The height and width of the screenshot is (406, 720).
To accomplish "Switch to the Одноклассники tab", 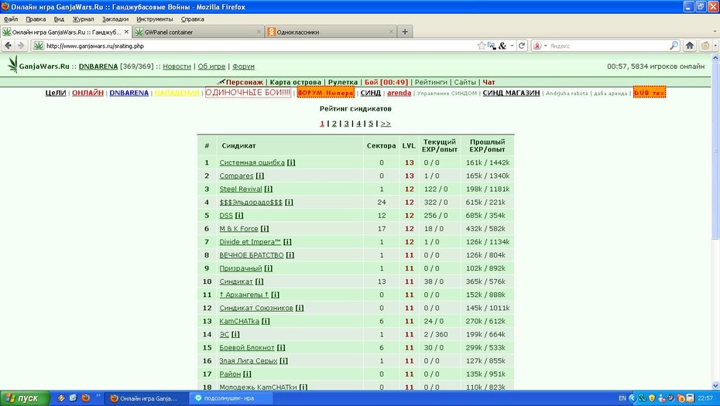I will click(331, 32).
